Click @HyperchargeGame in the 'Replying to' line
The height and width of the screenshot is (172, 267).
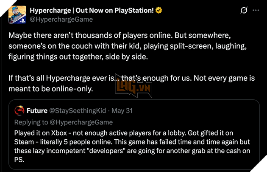click(81, 122)
